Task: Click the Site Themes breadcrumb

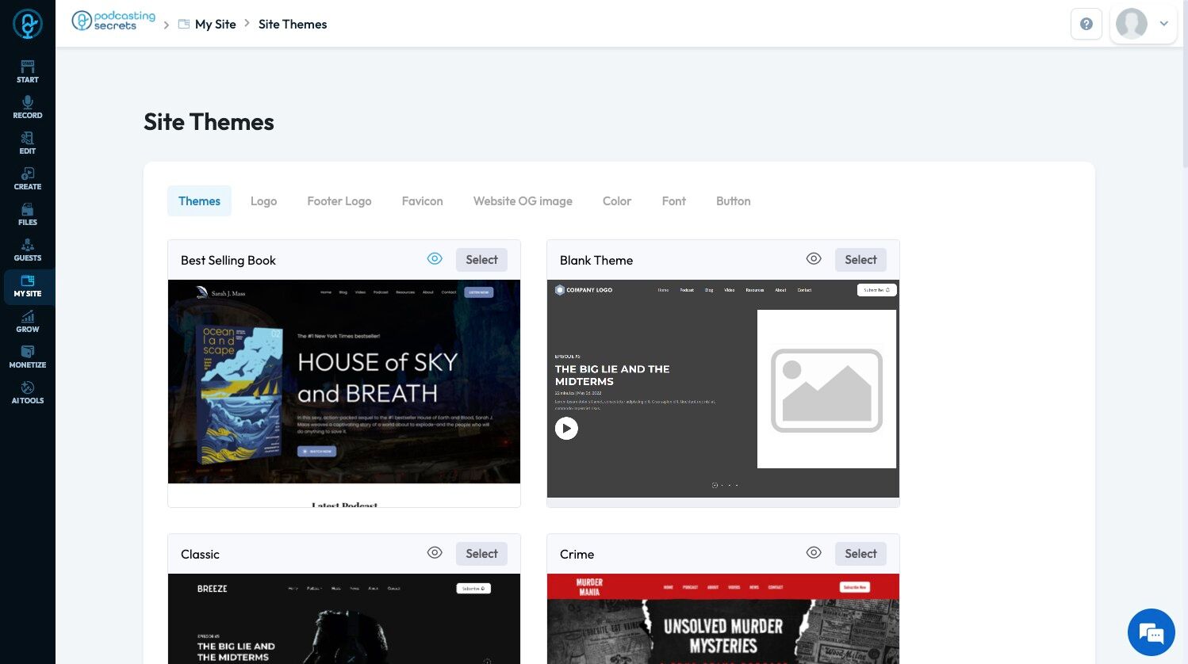Action: pyautogui.click(x=293, y=25)
